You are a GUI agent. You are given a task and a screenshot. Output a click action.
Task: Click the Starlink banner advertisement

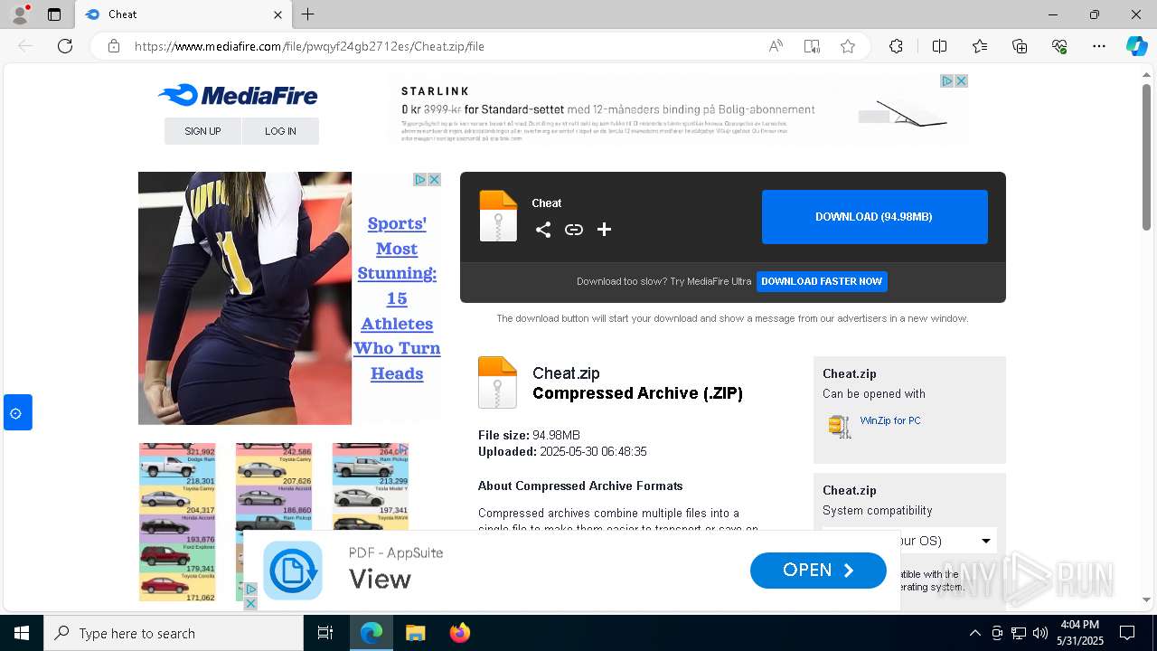[678, 110]
